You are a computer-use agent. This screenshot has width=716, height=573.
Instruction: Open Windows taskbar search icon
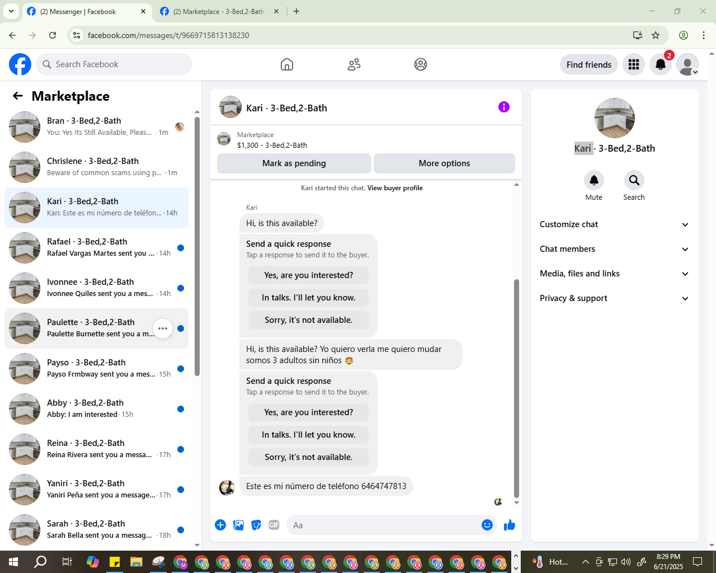[x=40, y=562]
